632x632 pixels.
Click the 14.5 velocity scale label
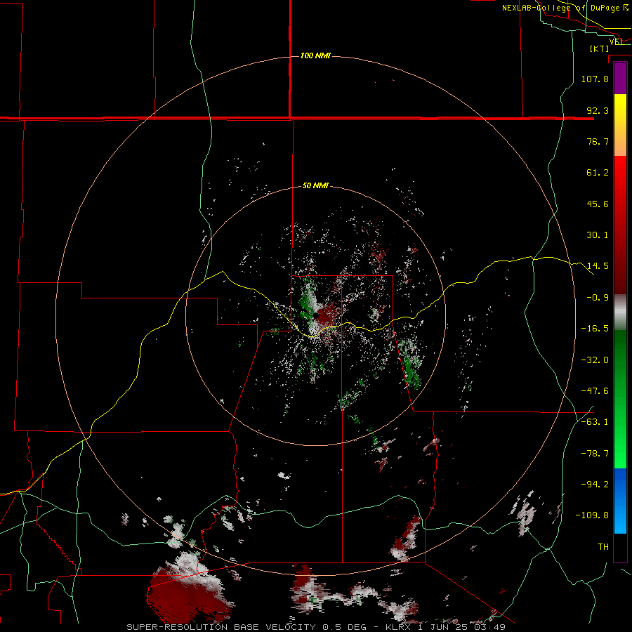tap(598, 266)
